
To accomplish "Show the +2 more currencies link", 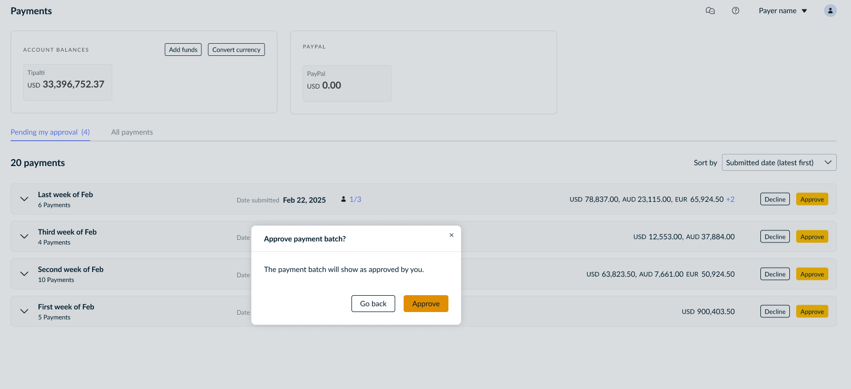I will pyautogui.click(x=730, y=199).
